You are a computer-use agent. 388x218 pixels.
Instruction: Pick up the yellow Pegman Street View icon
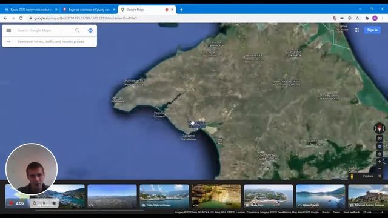(352, 176)
